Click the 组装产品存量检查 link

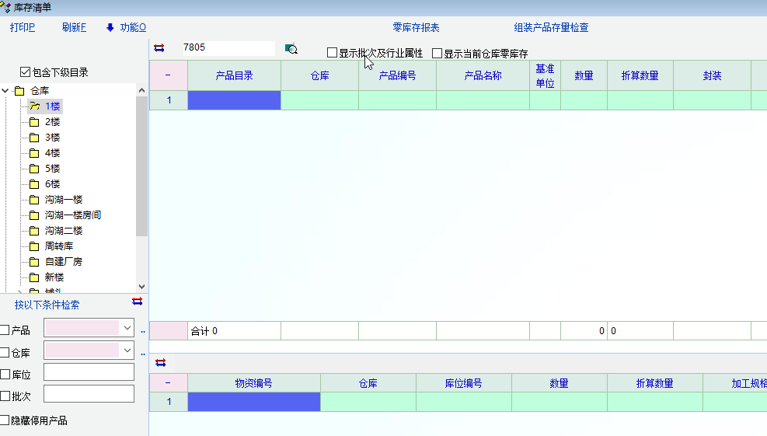(x=551, y=27)
